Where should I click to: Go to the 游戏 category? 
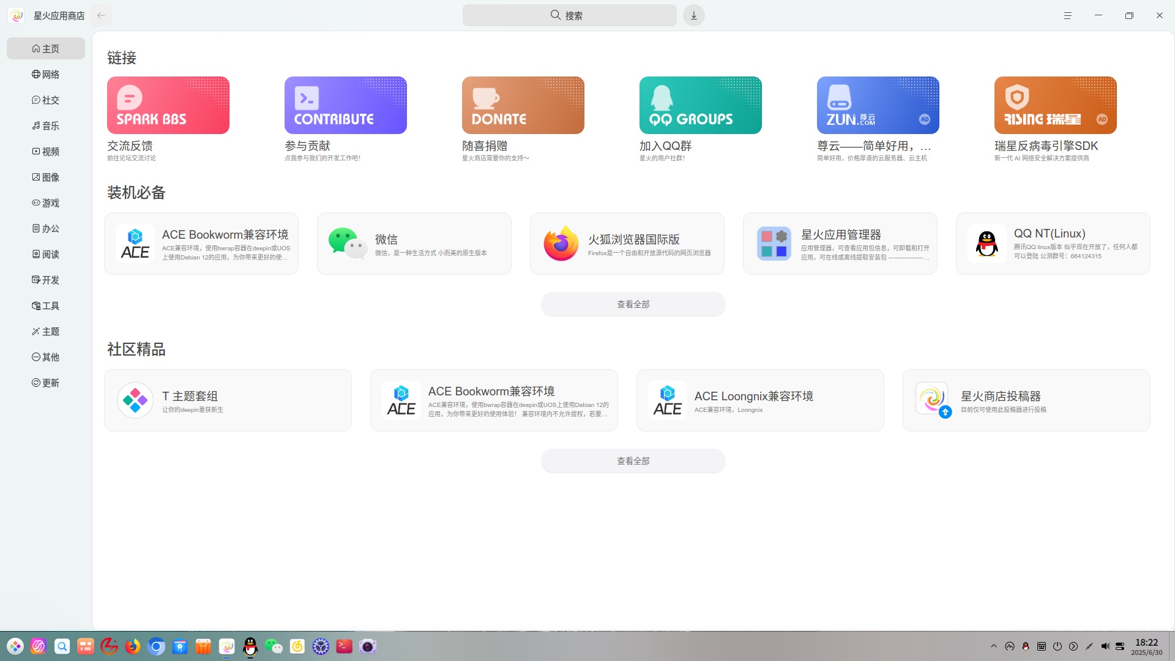click(x=46, y=203)
